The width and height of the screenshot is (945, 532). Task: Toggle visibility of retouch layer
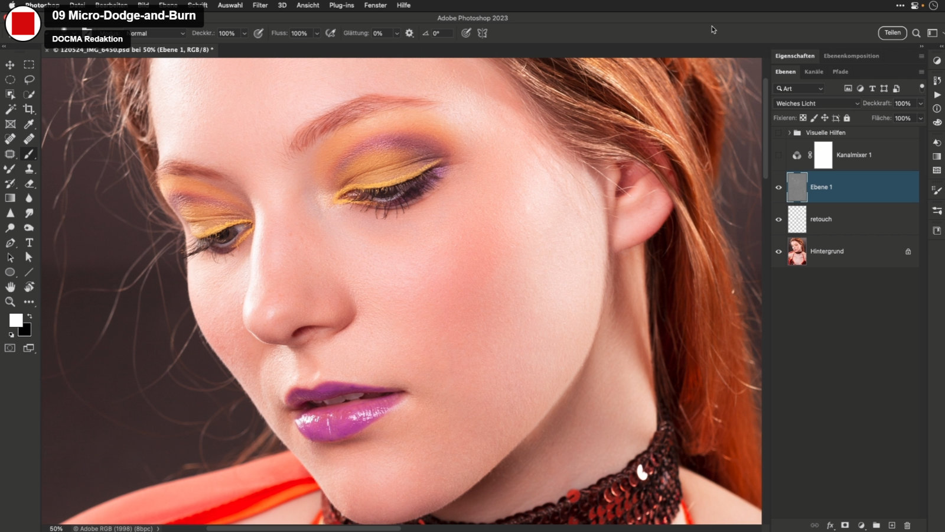click(778, 219)
